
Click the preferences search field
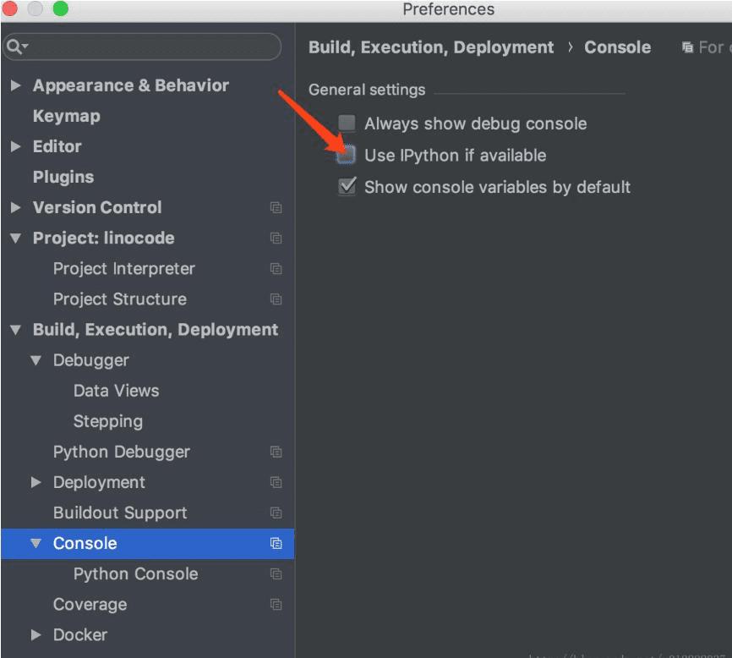[x=152, y=47]
